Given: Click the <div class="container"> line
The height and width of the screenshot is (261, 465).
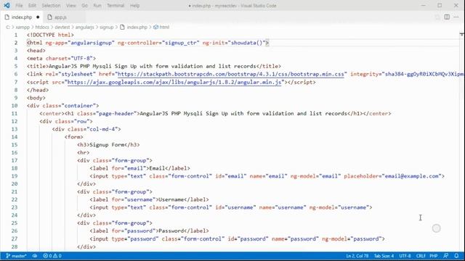Looking at the screenshot, I should 63,105.
